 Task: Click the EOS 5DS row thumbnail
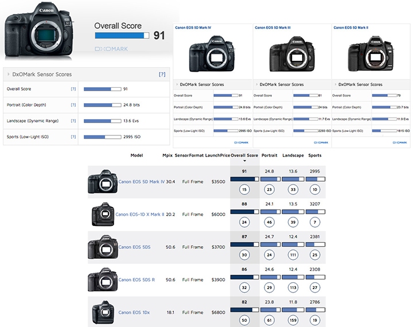click(x=103, y=247)
